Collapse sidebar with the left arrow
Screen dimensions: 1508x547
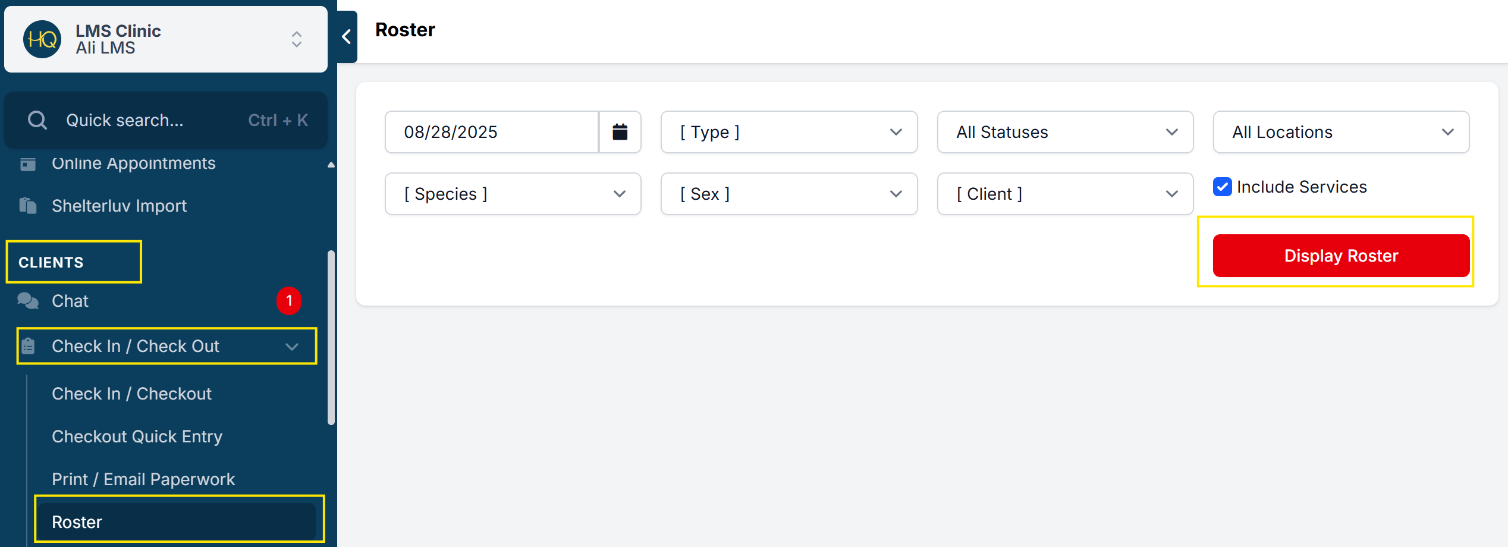(347, 37)
